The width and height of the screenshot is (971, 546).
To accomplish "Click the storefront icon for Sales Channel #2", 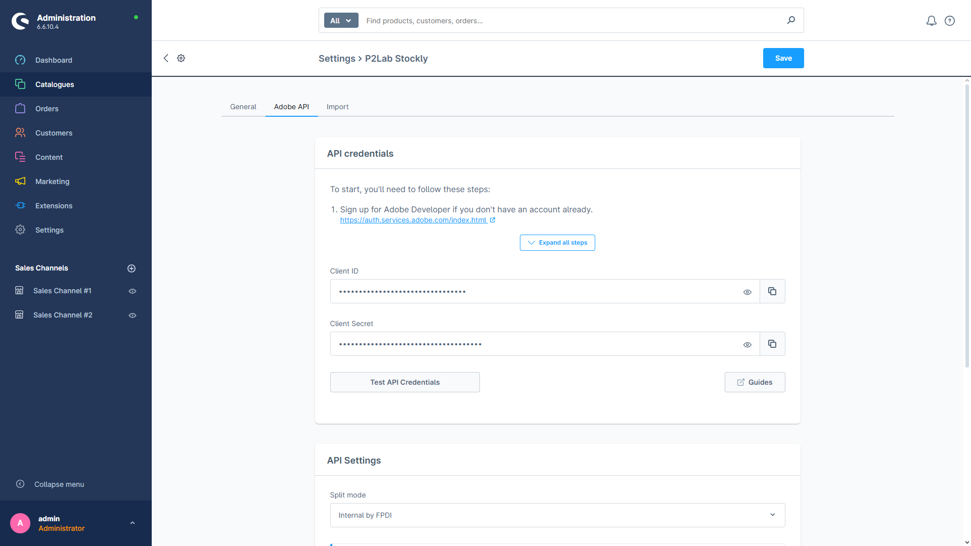I will [x=19, y=315].
